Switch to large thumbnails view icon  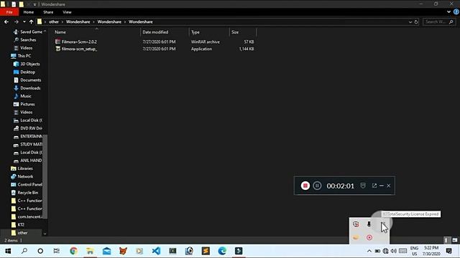tap(455, 240)
